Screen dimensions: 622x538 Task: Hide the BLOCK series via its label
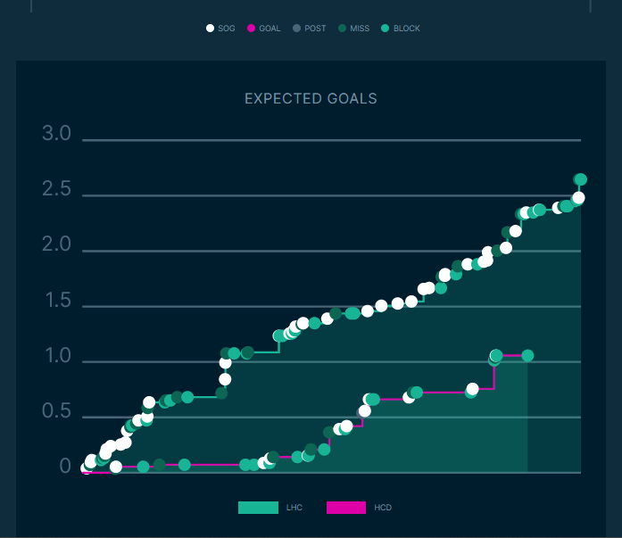pos(407,29)
